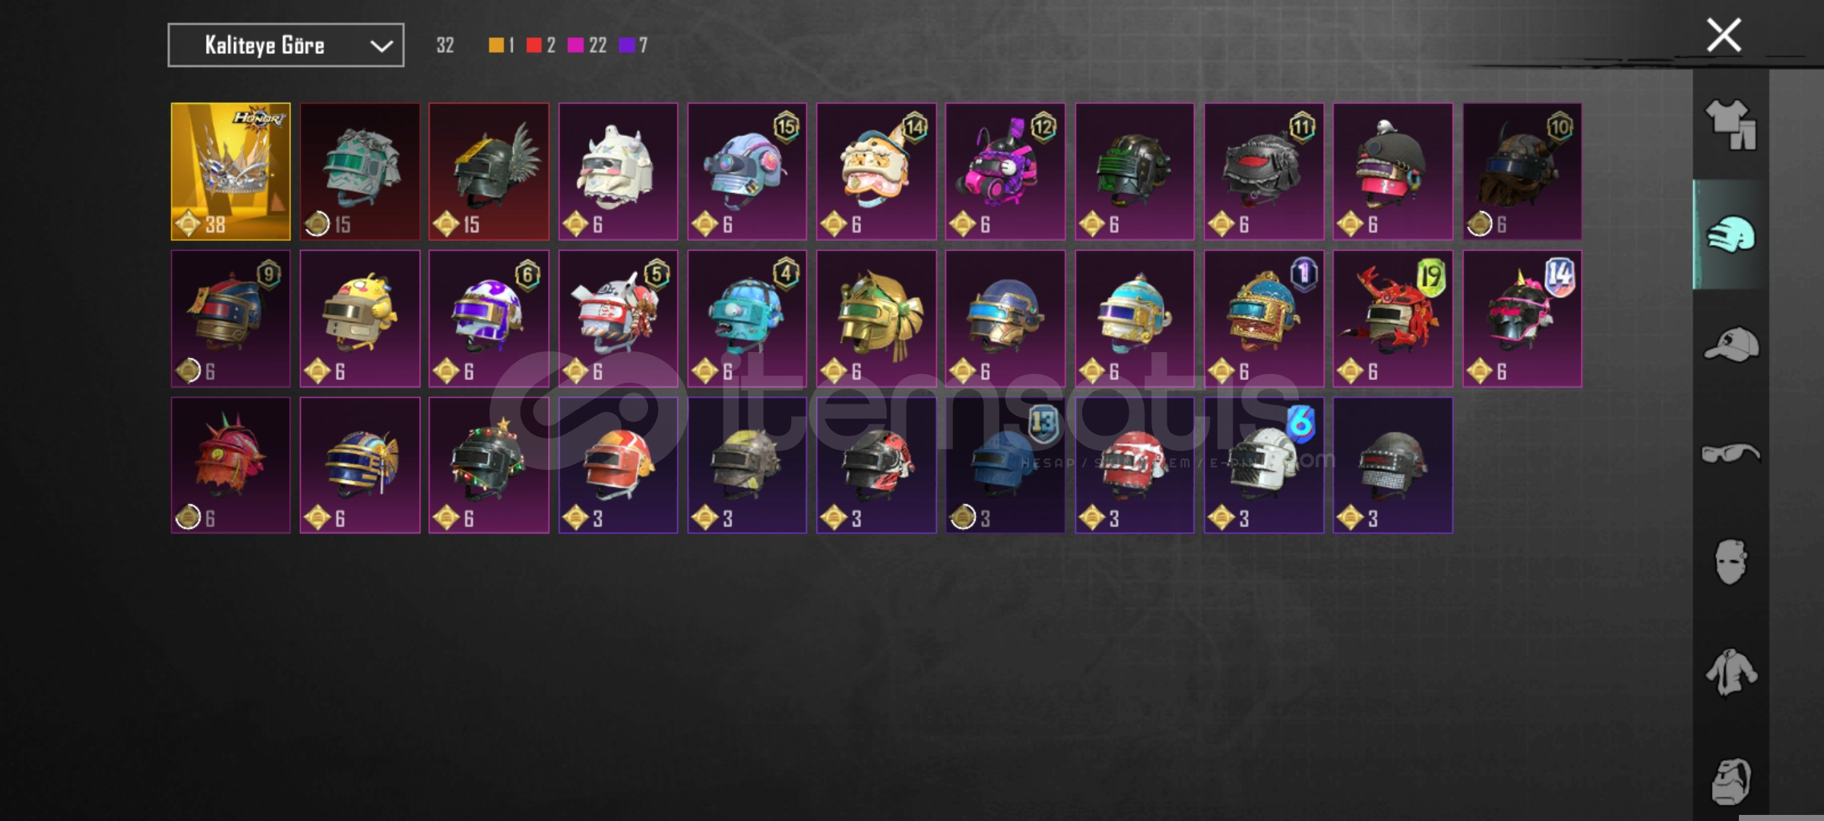Viewport: 1824px width, 821px height.
Task: Select the Christmas lights helmet with star
Action: click(489, 465)
